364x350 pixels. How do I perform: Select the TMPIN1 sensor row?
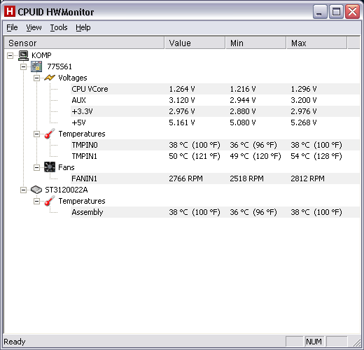click(215, 156)
